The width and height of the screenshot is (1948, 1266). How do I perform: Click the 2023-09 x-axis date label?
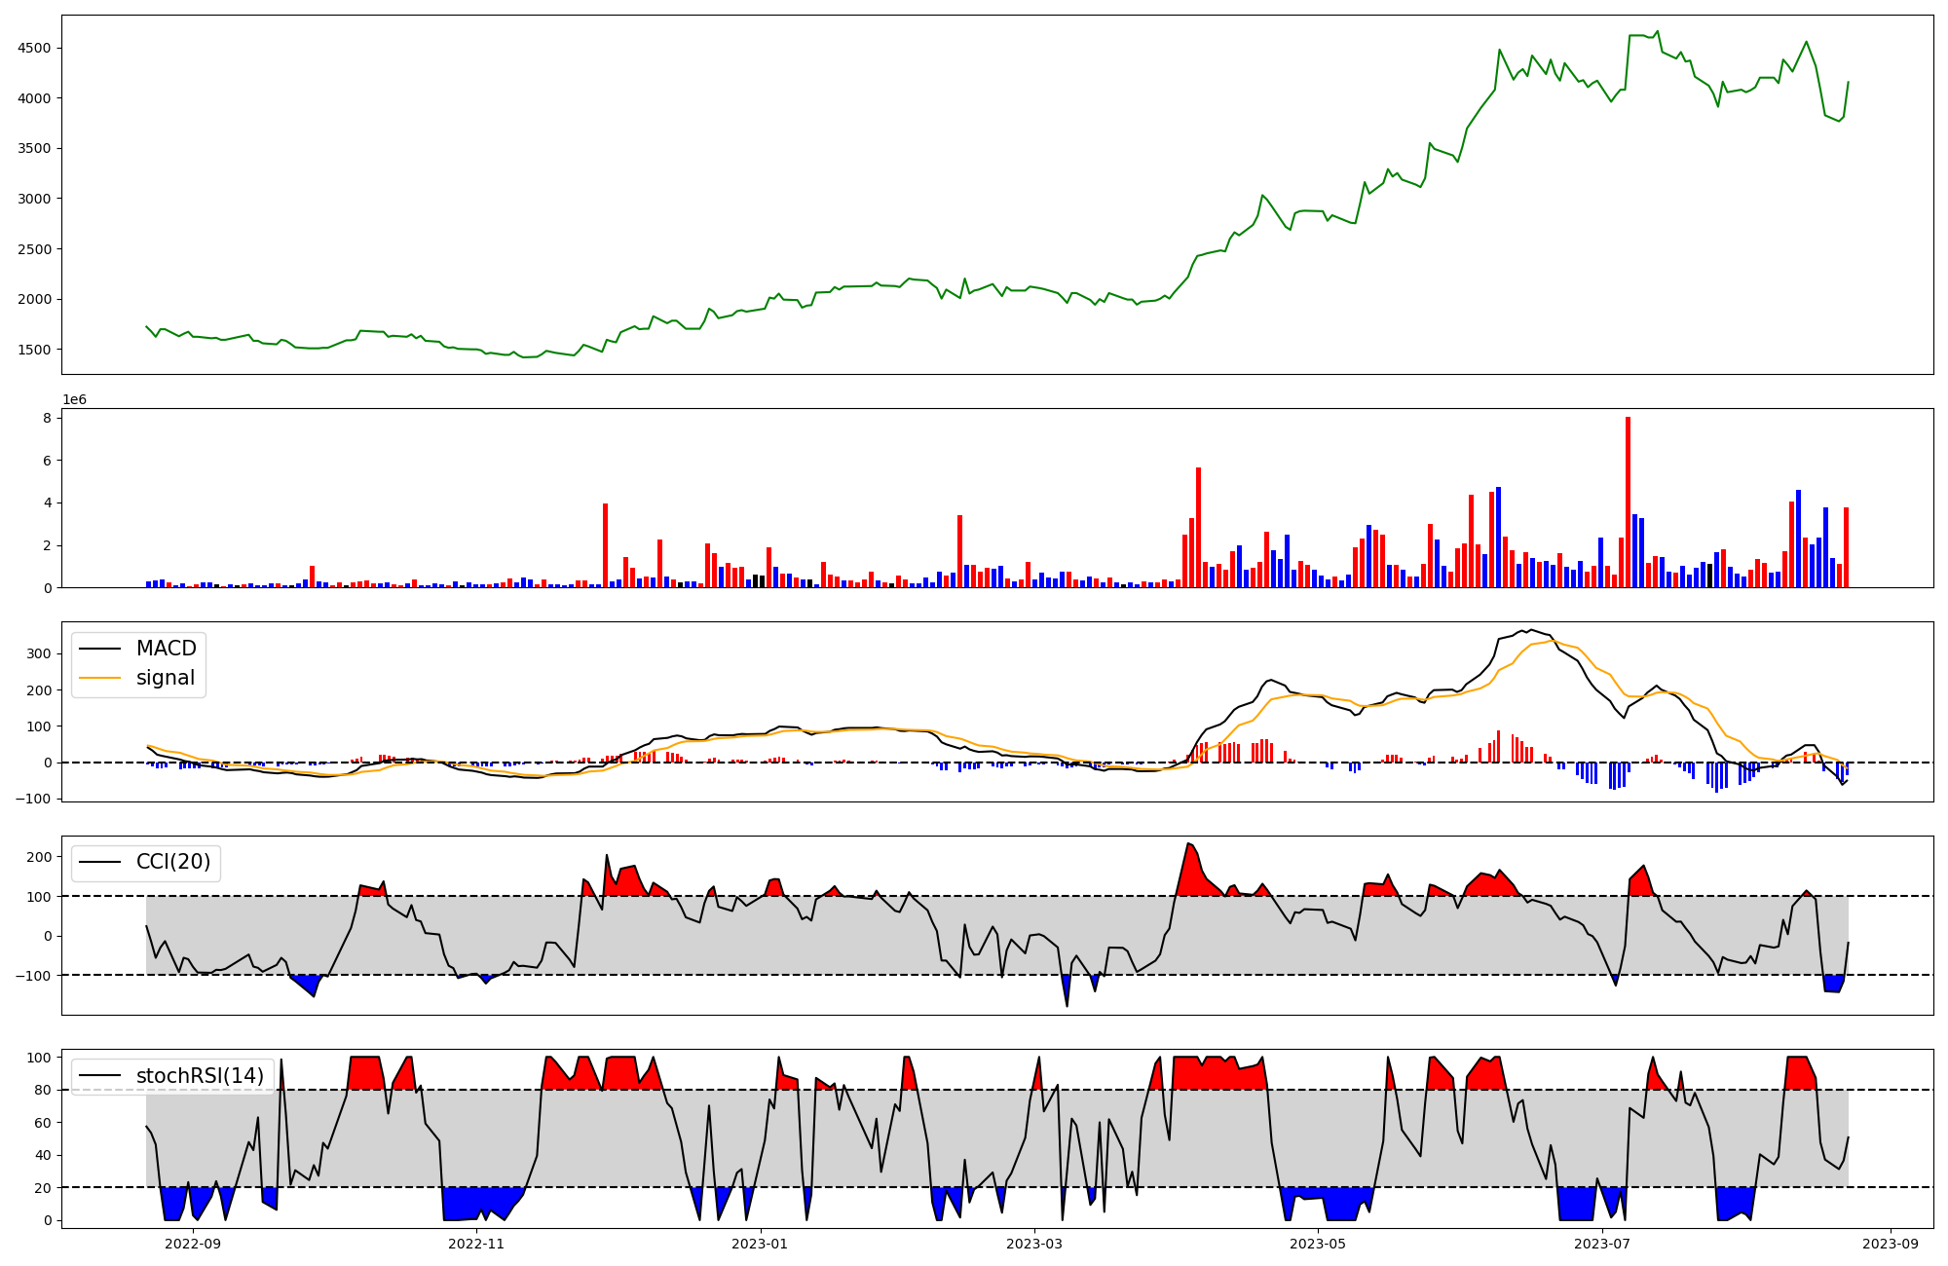(1891, 1243)
